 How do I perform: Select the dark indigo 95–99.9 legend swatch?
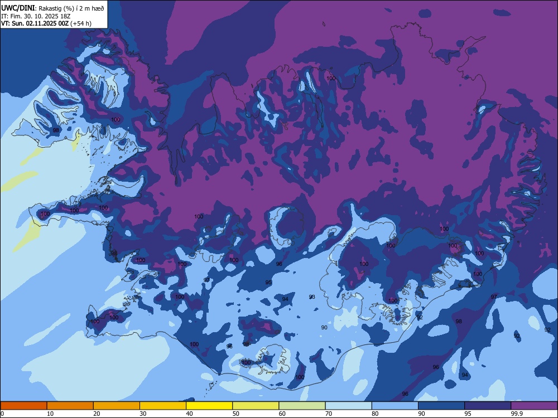488,406
